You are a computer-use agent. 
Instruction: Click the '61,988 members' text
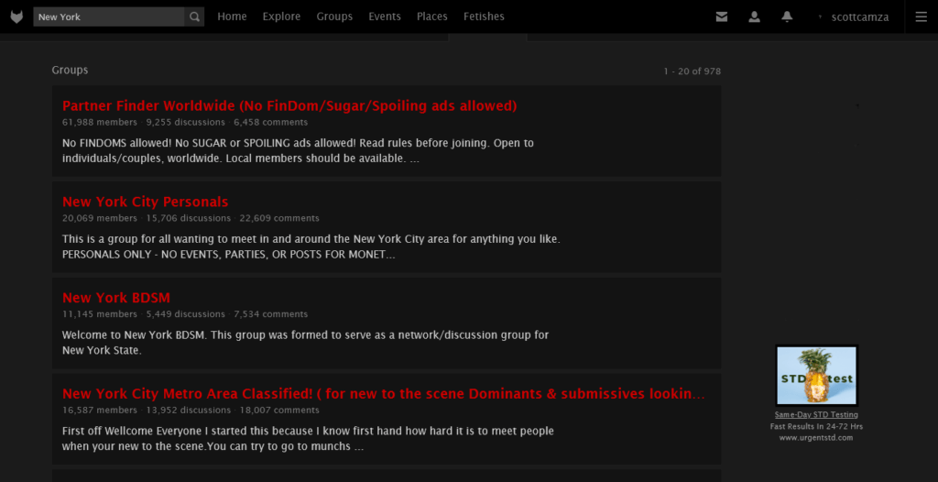pos(100,122)
